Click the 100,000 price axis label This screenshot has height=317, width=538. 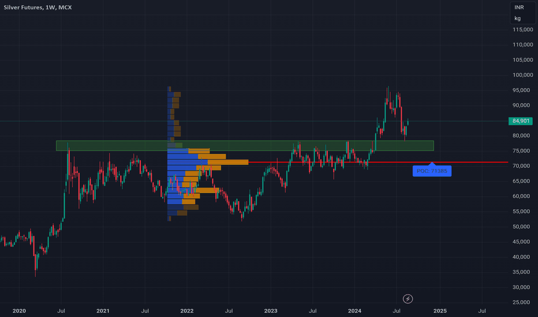coord(523,75)
